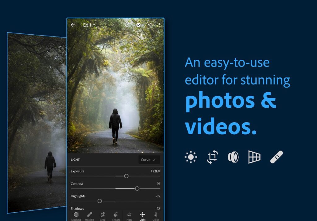Screen dimensions: 317x221
Task: Click the crop-rotate icon graphic
Action: click(212, 157)
